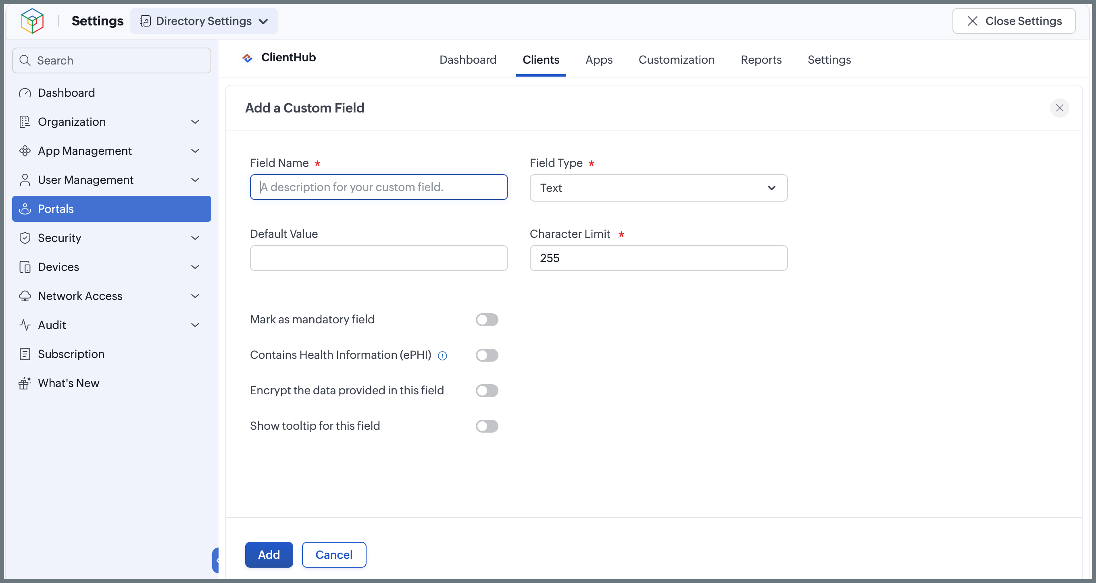The width and height of the screenshot is (1096, 583).
Task: Turn on Encrypt the data switch
Action: tap(487, 391)
